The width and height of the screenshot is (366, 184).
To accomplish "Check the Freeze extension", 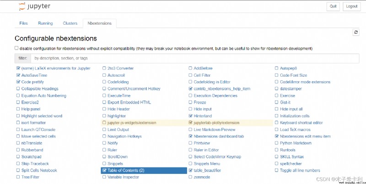I will tap(190, 102).
